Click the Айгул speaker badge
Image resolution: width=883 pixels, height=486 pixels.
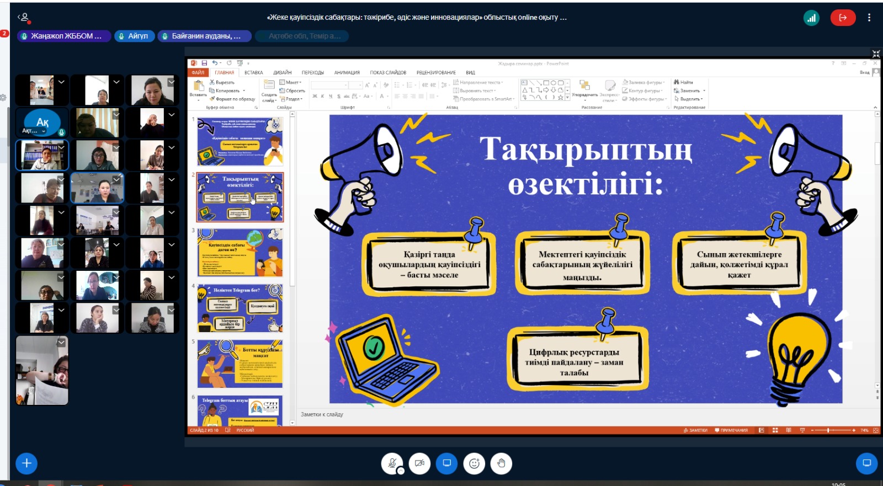pyautogui.click(x=133, y=36)
